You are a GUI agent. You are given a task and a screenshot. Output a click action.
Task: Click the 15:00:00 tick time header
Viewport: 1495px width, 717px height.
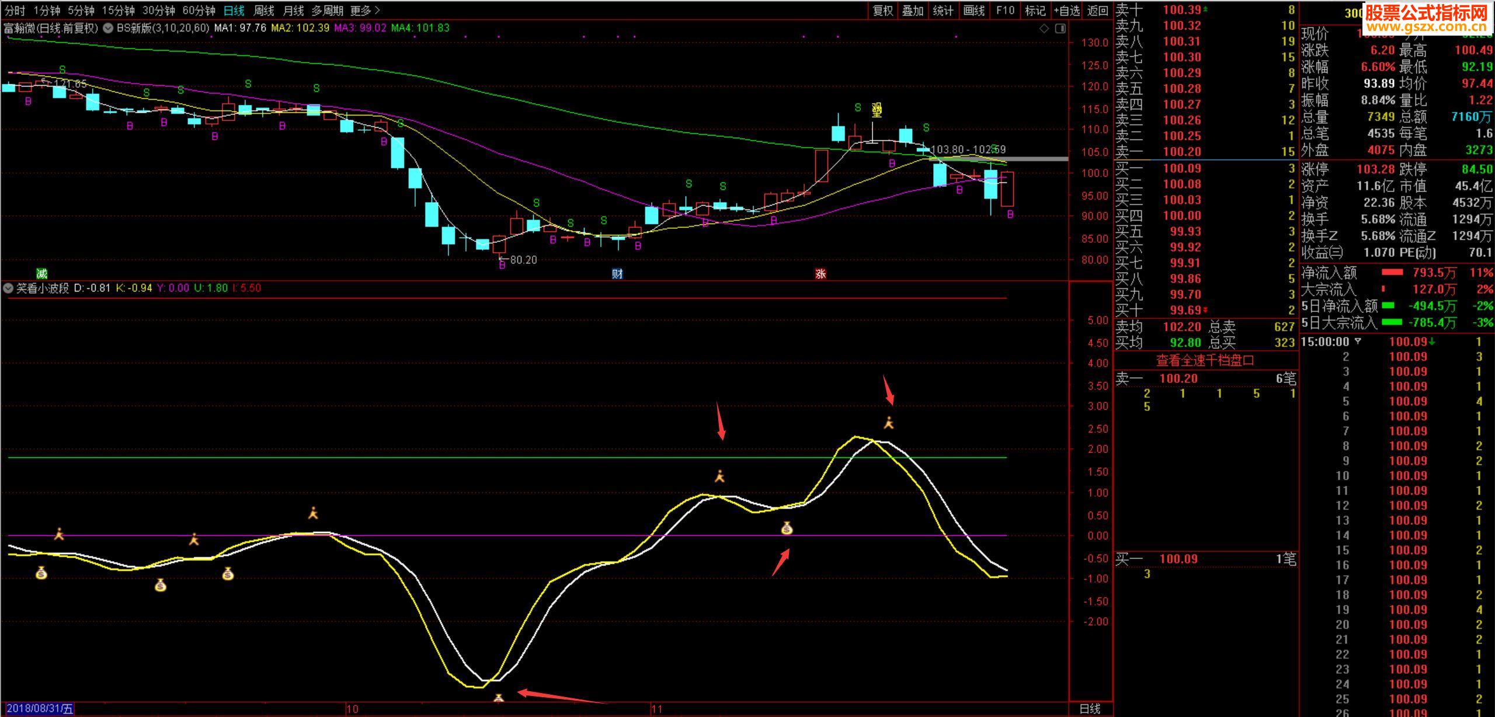coord(1326,342)
